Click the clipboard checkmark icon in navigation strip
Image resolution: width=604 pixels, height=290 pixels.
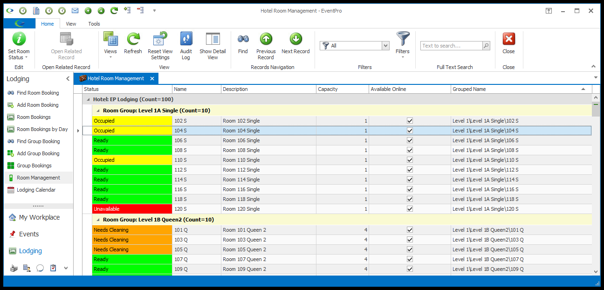pos(53,268)
